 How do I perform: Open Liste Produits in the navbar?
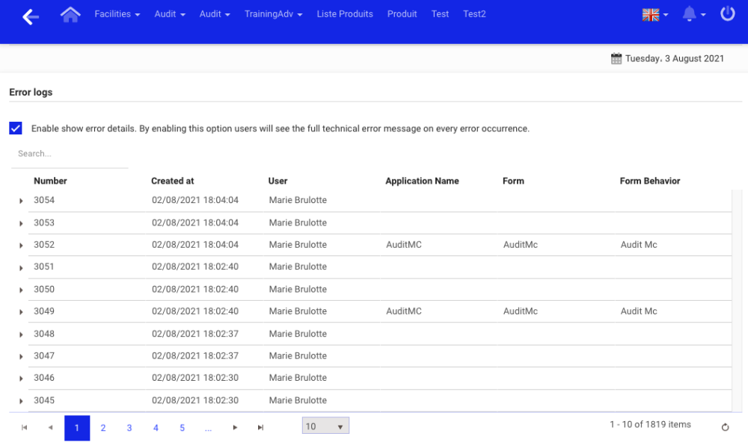[345, 13]
